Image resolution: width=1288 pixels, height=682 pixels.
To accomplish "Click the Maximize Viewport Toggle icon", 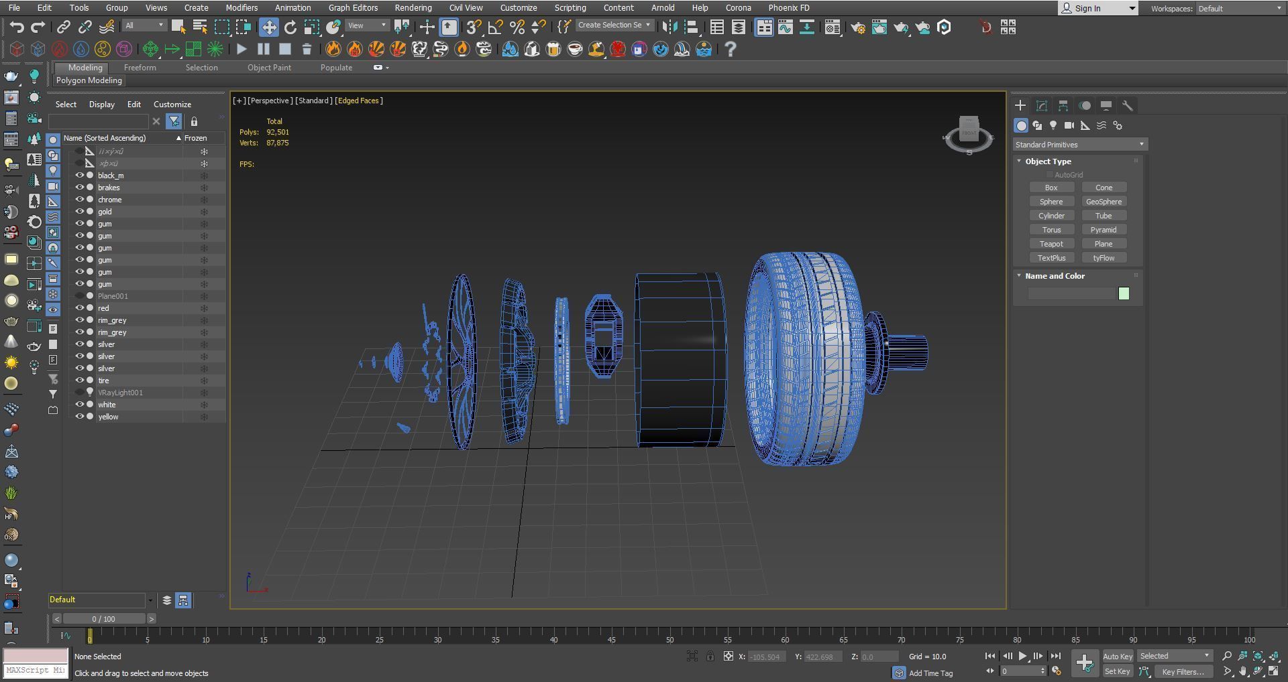I will [x=1273, y=671].
